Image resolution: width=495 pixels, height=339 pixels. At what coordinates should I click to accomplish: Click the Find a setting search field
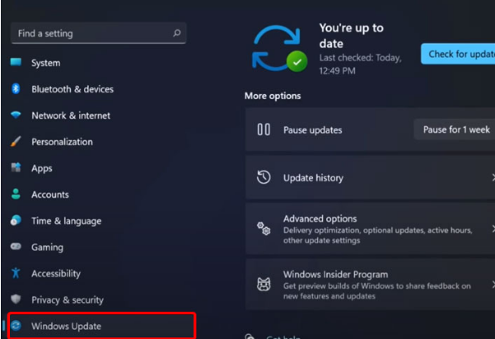[91, 34]
